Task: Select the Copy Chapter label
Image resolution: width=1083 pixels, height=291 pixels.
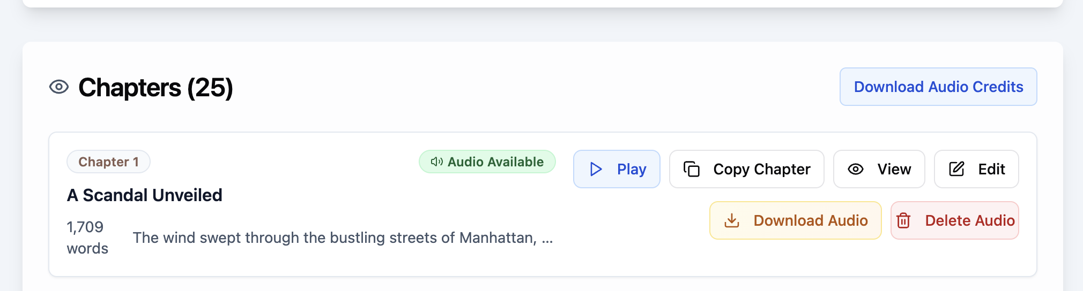Action: pos(761,170)
